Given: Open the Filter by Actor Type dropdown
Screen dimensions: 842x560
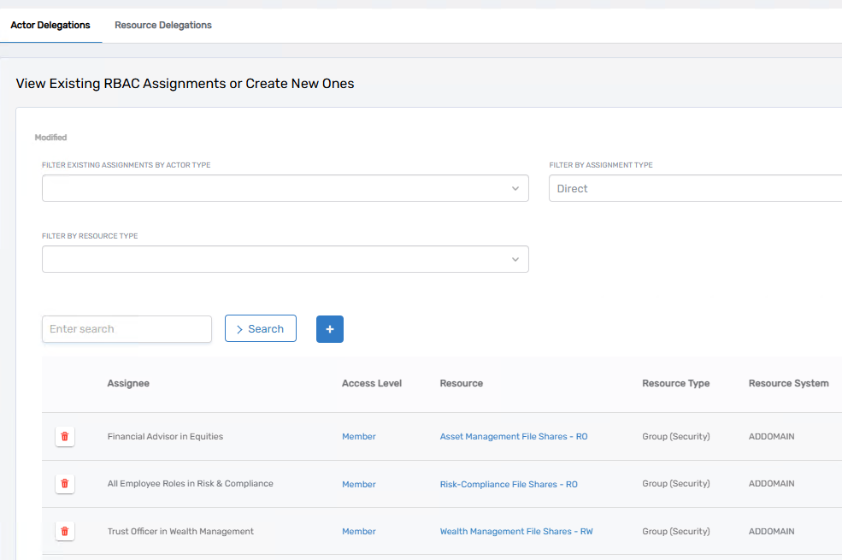Looking at the screenshot, I should [286, 188].
